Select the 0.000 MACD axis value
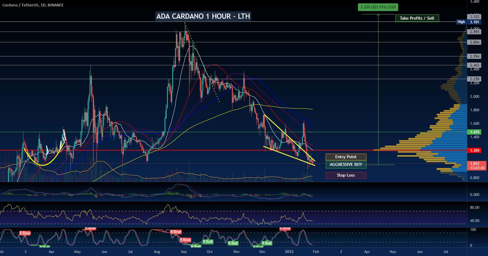The image size is (488, 256). click(x=474, y=195)
